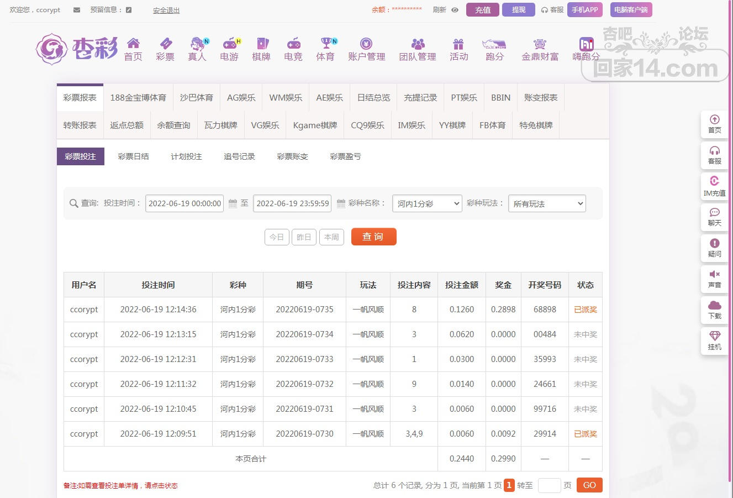Open the 彩票 lottery icon in navigation
733x498 pixels.
pyautogui.click(x=165, y=44)
